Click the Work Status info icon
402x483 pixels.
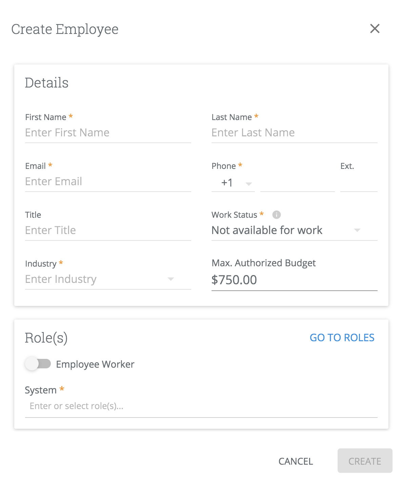click(277, 215)
